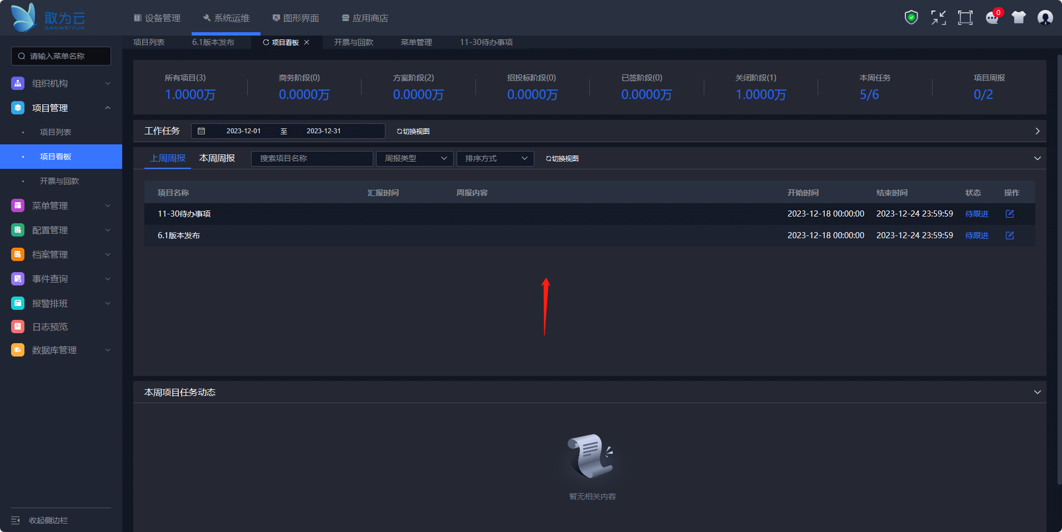Click the 搜索项目名称 search field
Viewport: 1062px width, 532px height.
pos(312,159)
